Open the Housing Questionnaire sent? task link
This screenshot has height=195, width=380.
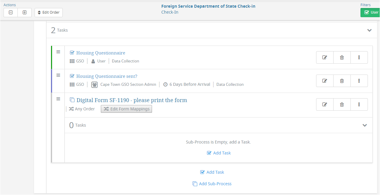(107, 76)
